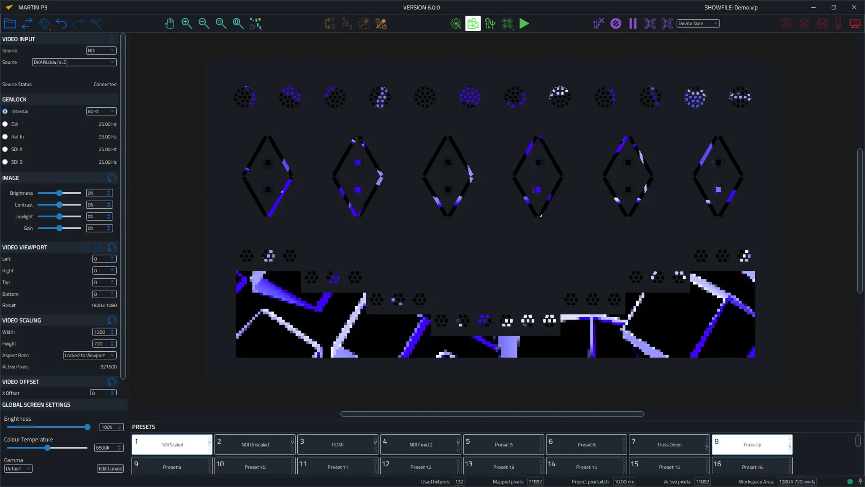Select the pan hand tool
This screenshot has height=487, width=865.
[169, 24]
